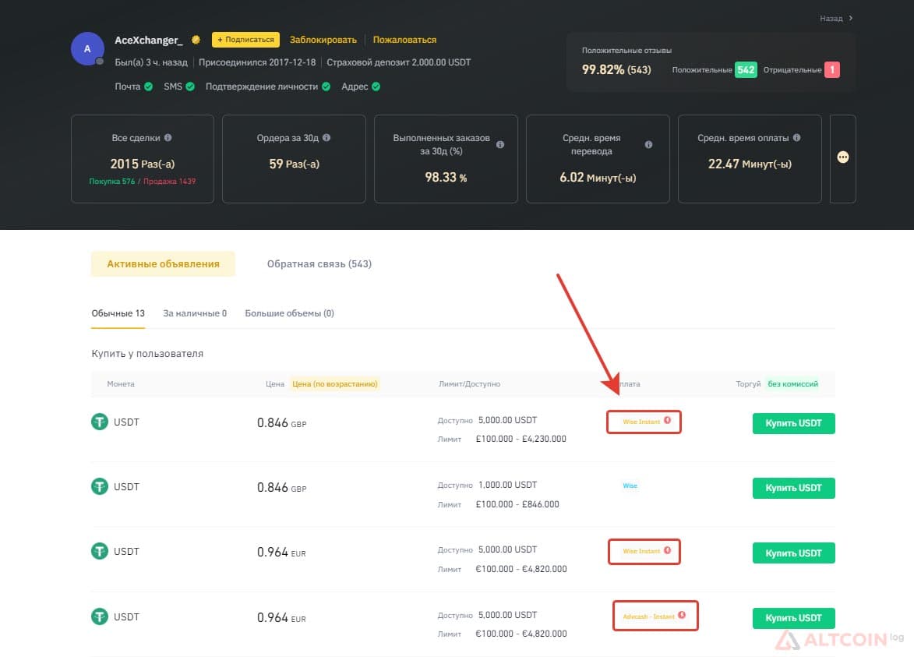Screen dimensions: 914x657
Task: Select the Большие объемы (0) tab
Action: pyautogui.click(x=290, y=313)
